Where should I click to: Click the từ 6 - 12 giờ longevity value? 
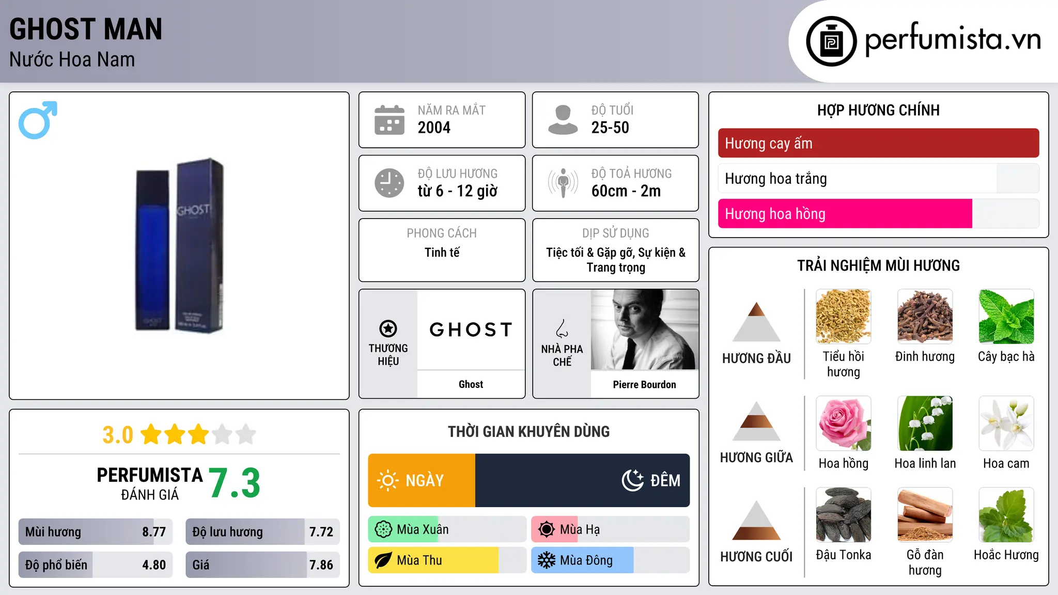point(458,191)
